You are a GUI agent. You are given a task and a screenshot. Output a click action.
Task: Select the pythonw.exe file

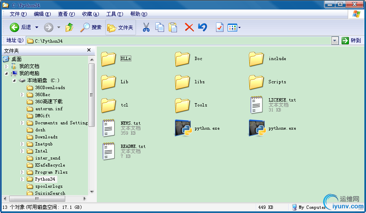(x=273, y=128)
